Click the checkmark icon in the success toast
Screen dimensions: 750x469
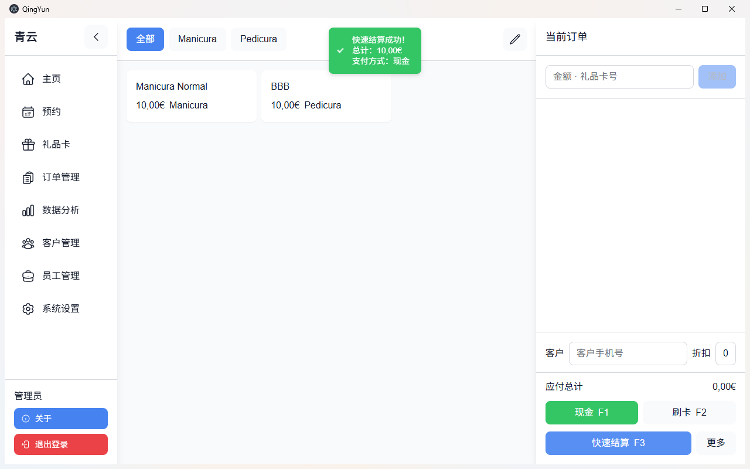tap(340, 50)
